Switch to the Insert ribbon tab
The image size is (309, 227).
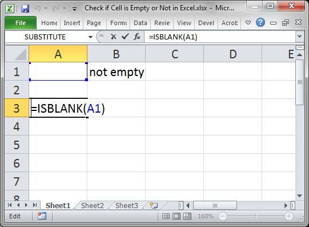72,23
